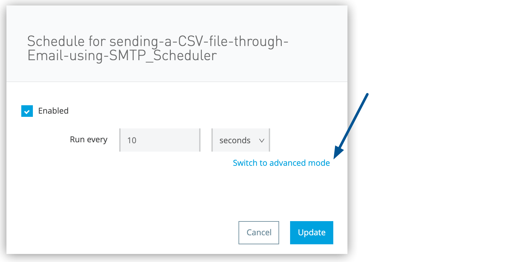Click the dialog title for the SMTP scheduler
Viewport: 517px width, 262px height.
pyautogui.click(x=158, y=48)
